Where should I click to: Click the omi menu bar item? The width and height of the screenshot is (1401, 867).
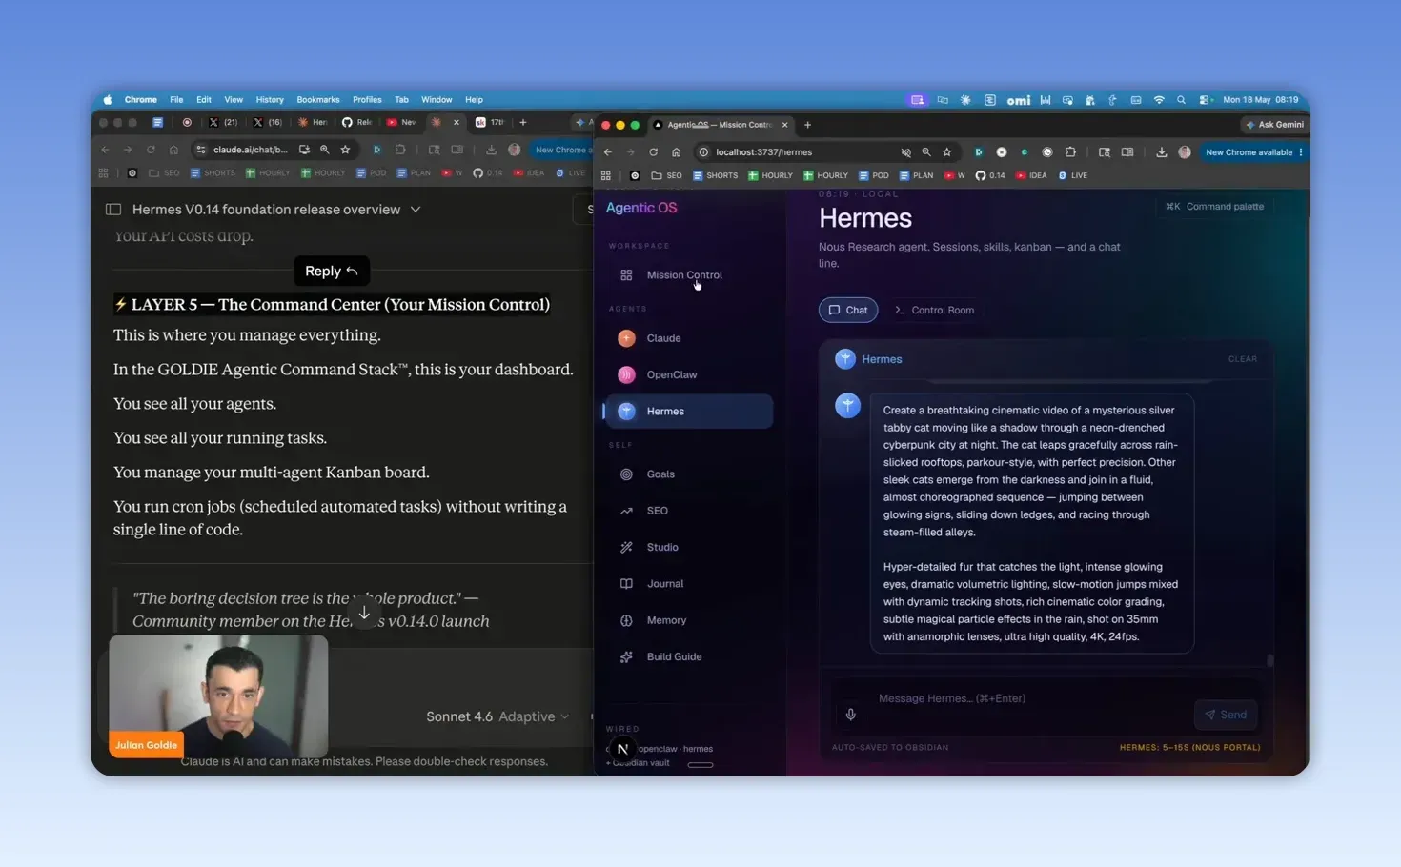[x=1019, y=100]
